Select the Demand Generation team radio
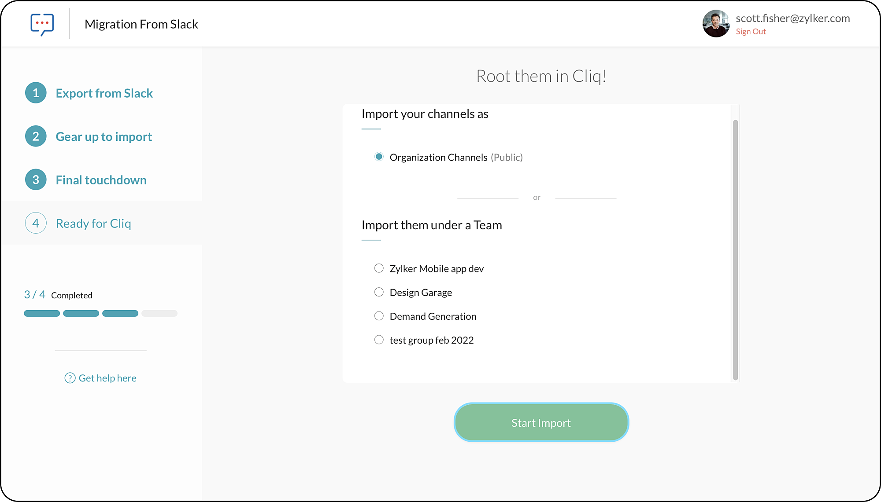Image resolution: width=881 pixels, height=502 pixels. click(x=379, y=316)
